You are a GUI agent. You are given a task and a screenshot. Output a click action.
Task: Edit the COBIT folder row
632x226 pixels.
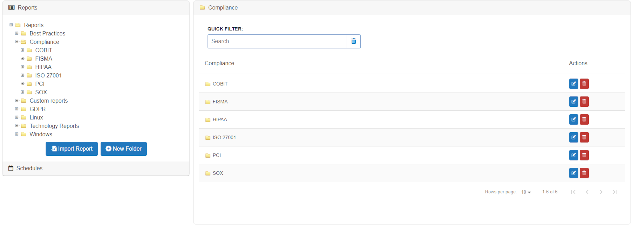point(574,83)
